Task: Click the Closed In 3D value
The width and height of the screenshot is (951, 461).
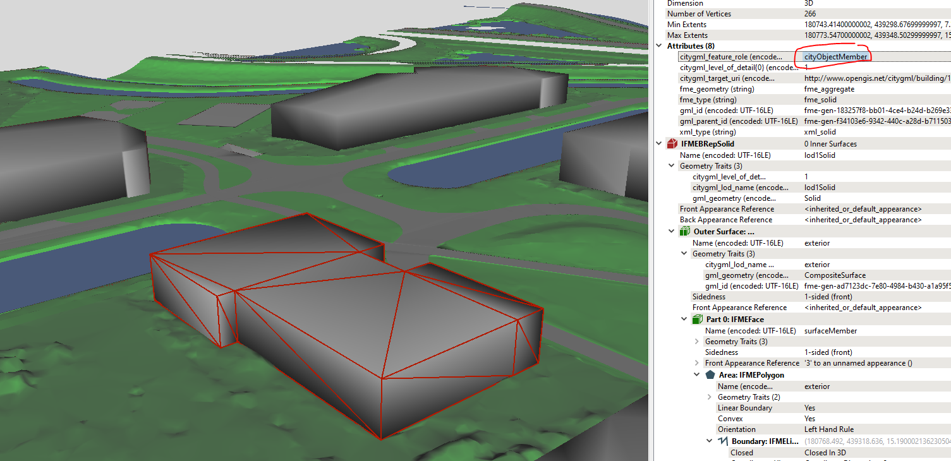Action: tap(825, 453)
